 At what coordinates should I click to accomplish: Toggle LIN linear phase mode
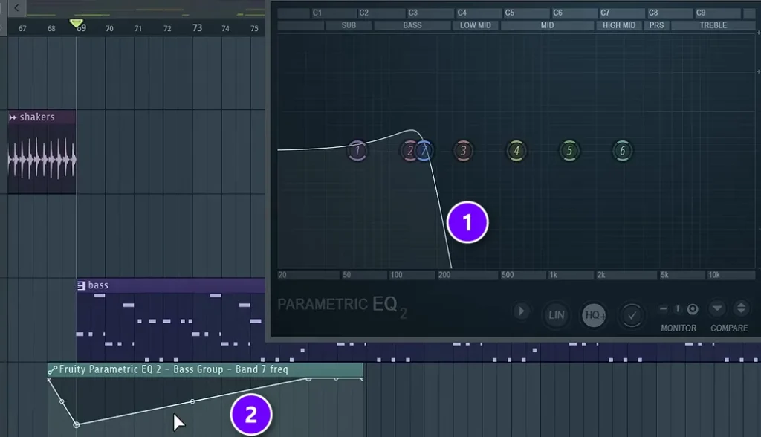[x=556, y=315]
